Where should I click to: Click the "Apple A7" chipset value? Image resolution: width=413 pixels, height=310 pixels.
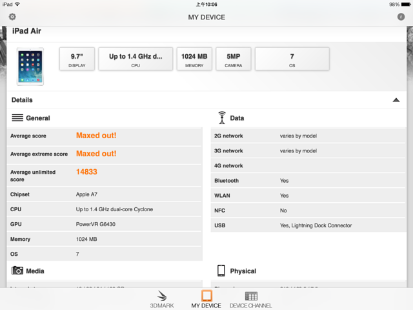tap(86, 194)
